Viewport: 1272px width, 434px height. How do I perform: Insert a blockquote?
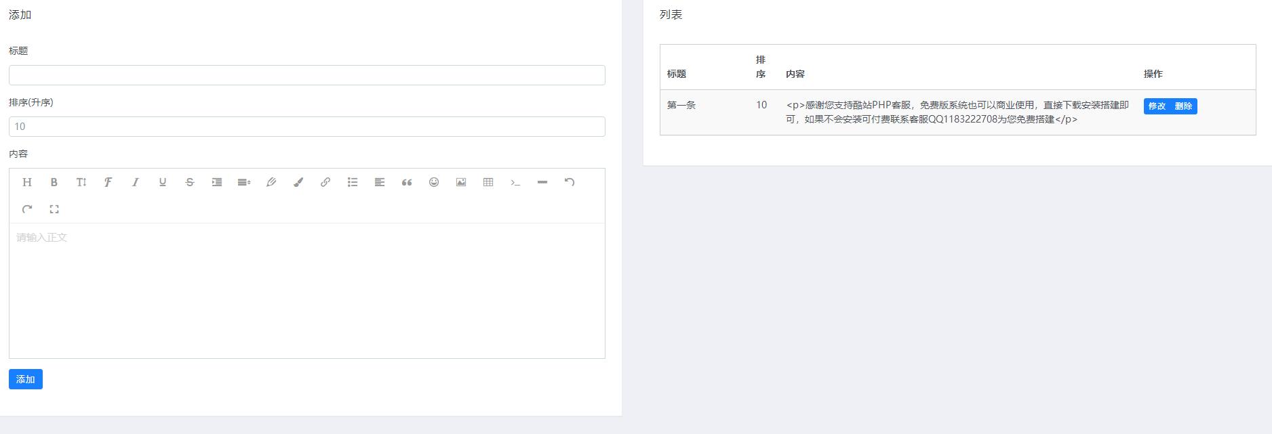[407, 182]
